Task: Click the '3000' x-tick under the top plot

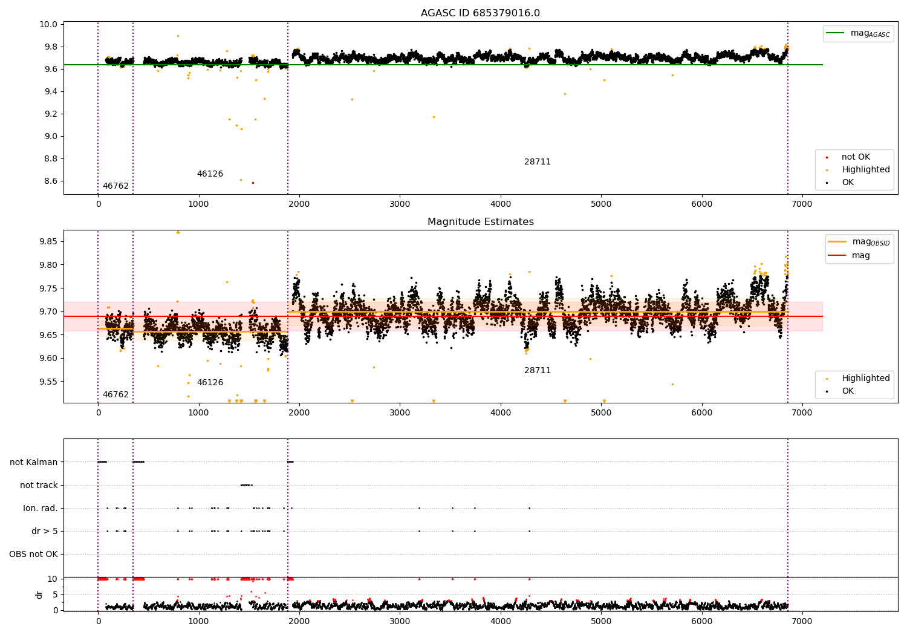Action: pyautogui.click(x=400, y=204)
